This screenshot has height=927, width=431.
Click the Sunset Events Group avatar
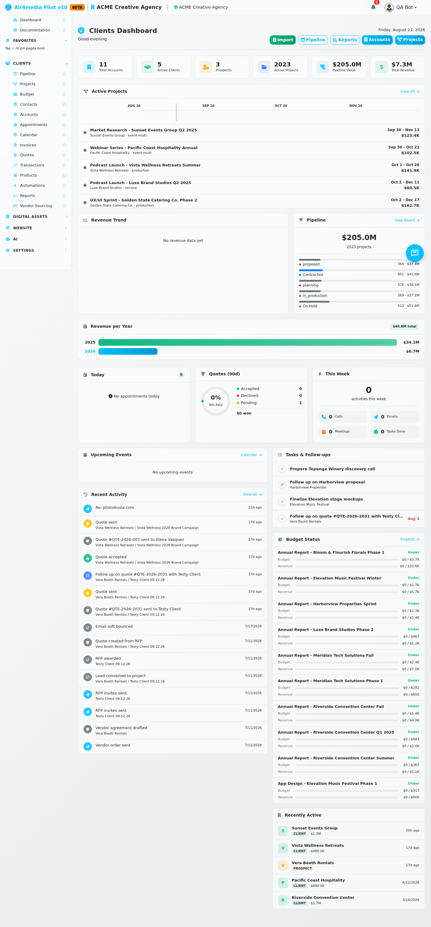click(x=283, y=831)
